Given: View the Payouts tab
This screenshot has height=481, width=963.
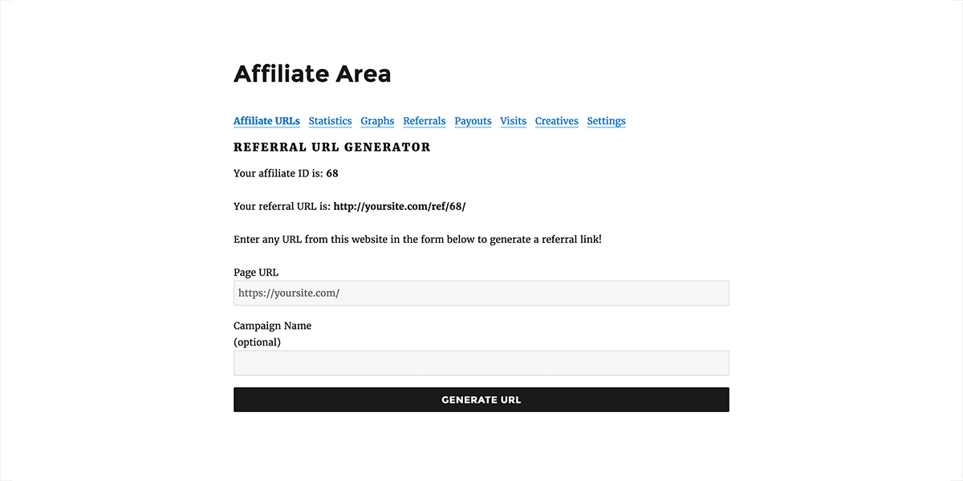Looking at the screenshot, I should (x=473, y=121).
